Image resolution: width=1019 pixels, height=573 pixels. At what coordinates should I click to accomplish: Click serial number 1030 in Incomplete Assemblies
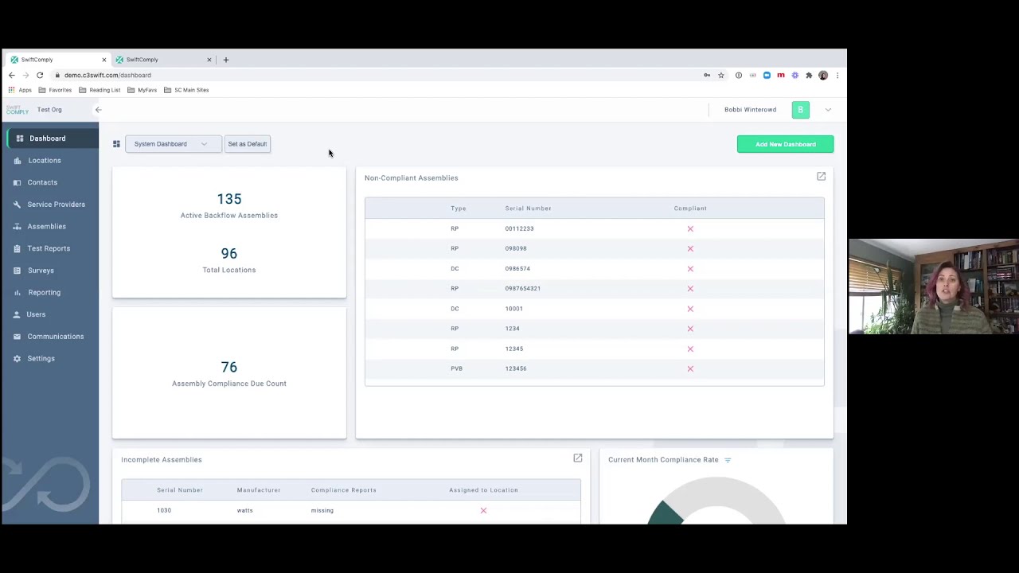[164, 510]
